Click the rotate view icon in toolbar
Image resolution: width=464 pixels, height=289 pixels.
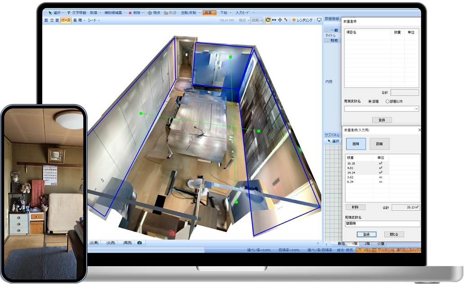point(268,20)
